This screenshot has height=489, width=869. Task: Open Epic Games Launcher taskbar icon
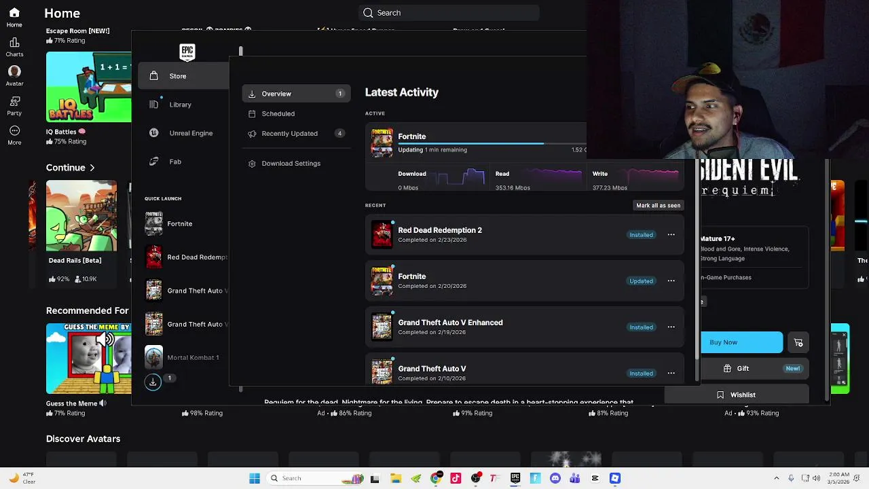point(515,478)
